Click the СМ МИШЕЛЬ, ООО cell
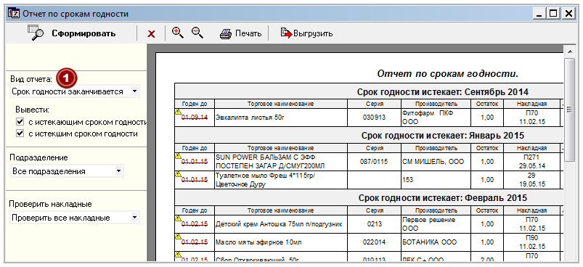 [436, 162]
